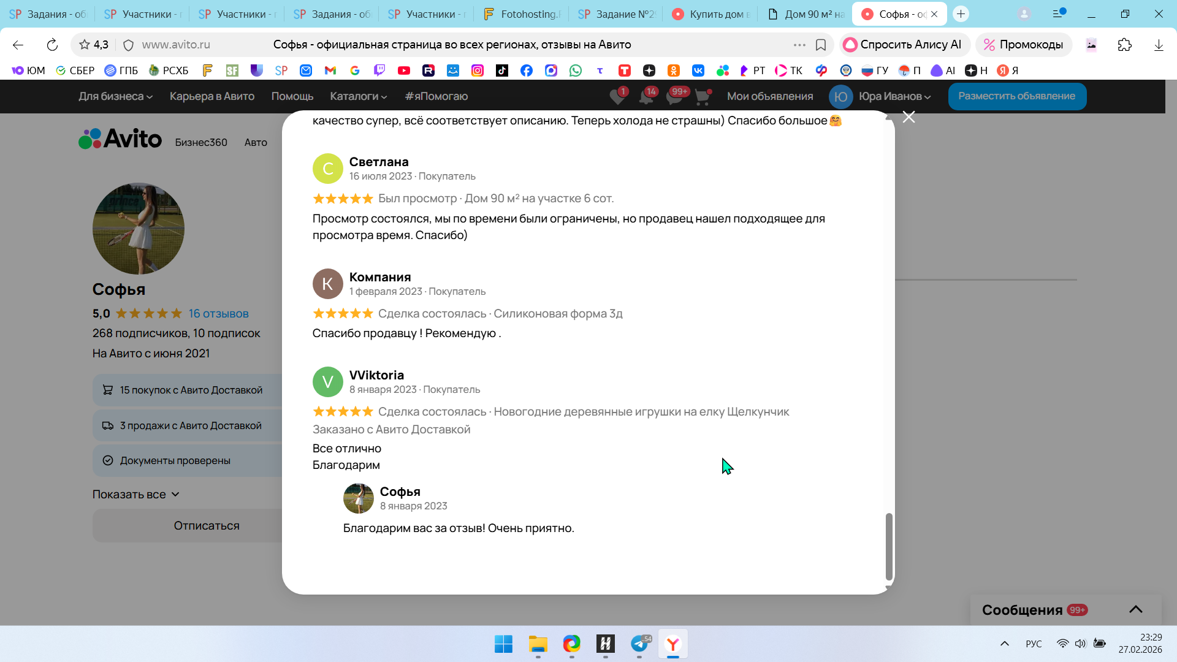Open Мои объявления menu item
The width and height of the screenshot is (1177, 662).
pos(769,96)
